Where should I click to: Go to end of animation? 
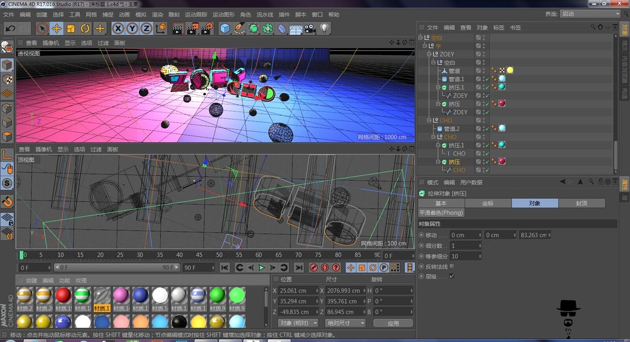pos(299,268)
